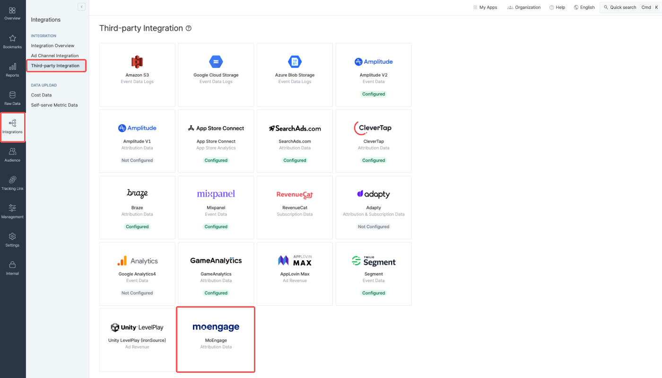Click "Azure Blob Storage" card title

click(295, 75)
